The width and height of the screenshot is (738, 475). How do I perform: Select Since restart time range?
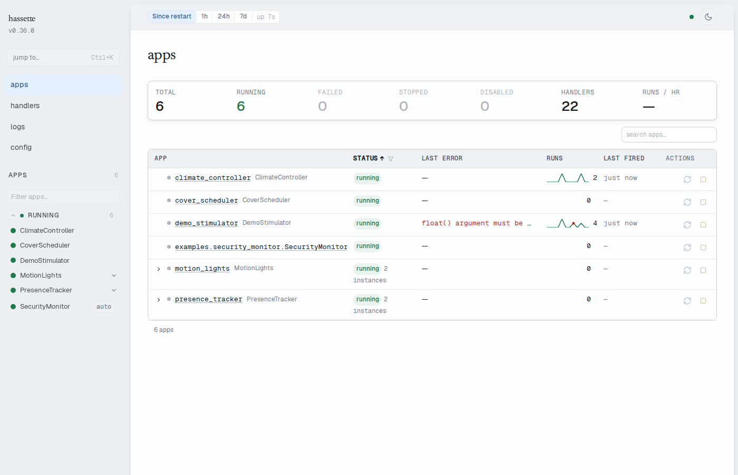pyautogui.click(x=172, y=17)
